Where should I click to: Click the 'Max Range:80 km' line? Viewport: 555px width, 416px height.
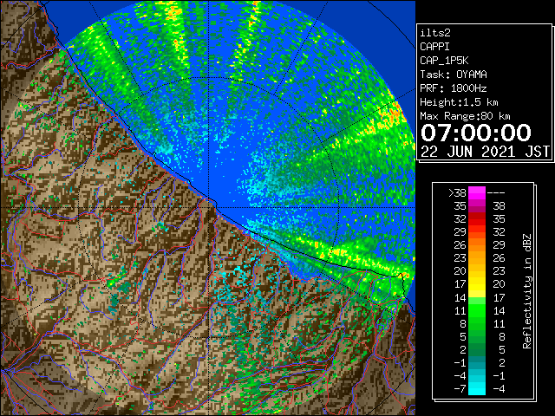coord(465,116)
